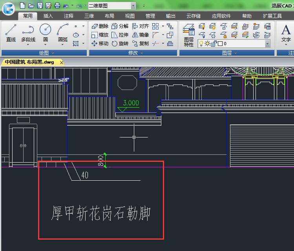Open quick access toolbar customize arrow
Viewport: 294px width, 251px height.
point(144,6)
